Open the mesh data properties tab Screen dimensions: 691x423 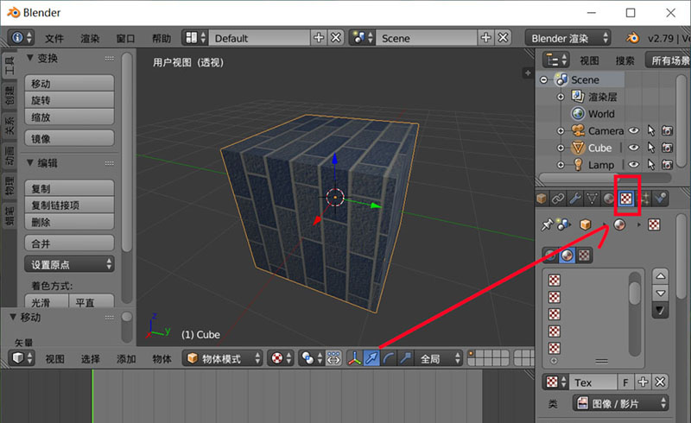click(592, 199)
